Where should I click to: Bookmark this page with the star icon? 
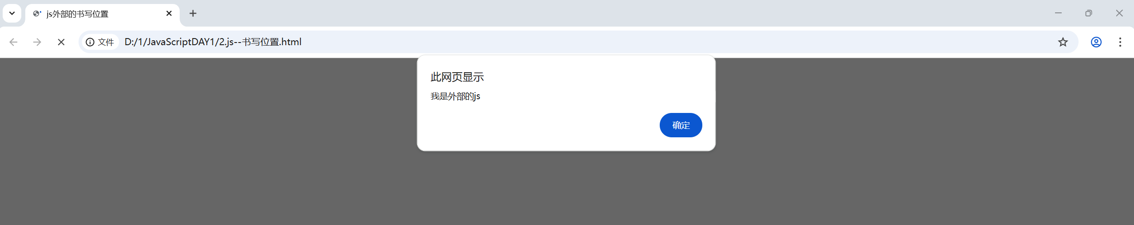pos(1063,42)
